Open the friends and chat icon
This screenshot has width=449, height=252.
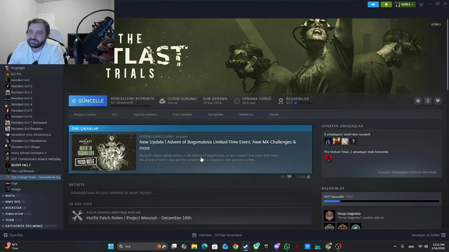(443, 235)
